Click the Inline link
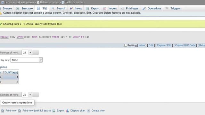The image size is (205, 115). point(142,45)
